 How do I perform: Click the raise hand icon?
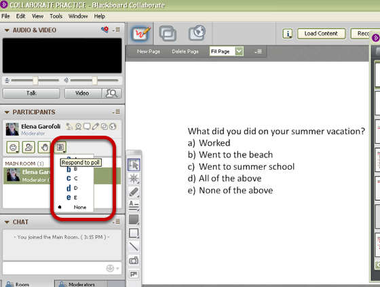click(x=44, y=147)
